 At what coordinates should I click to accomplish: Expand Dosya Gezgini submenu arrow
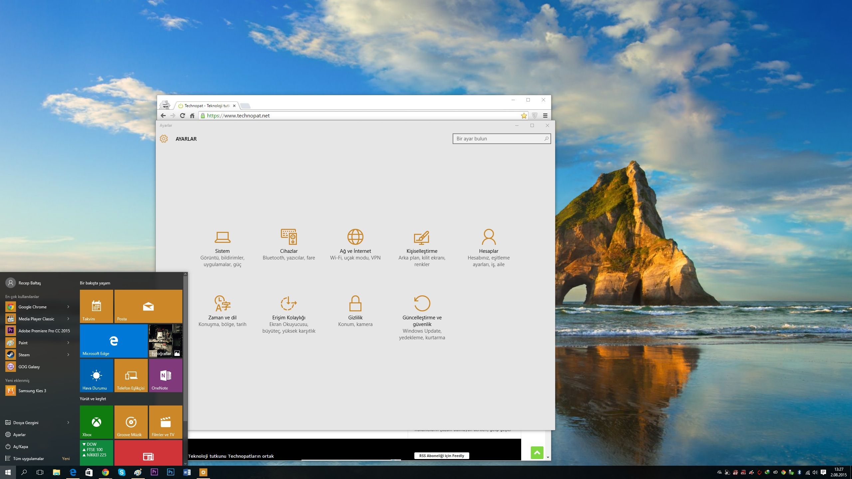68,422
